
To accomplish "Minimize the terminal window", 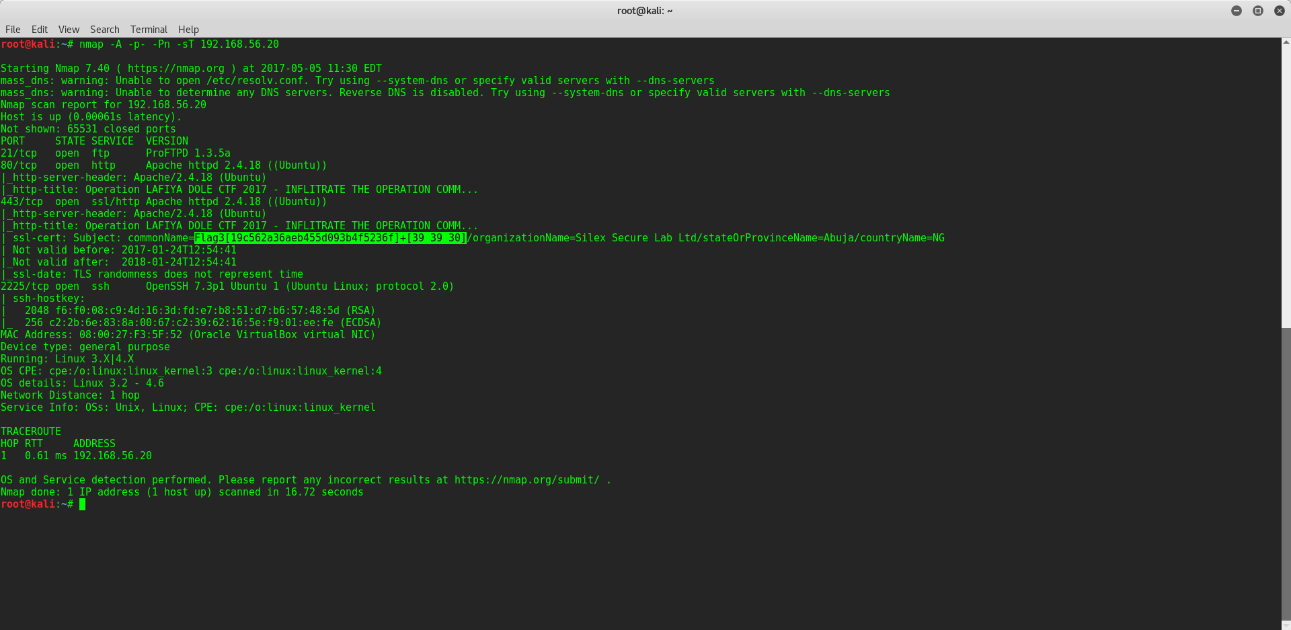I will [1237, 11].
